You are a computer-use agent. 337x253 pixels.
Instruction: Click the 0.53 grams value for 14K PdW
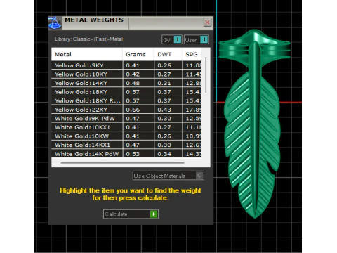tap(133, 154)
